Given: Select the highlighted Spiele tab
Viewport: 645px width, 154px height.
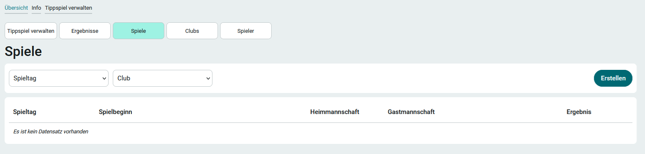Looking at the screenshot, I should 139,31.
